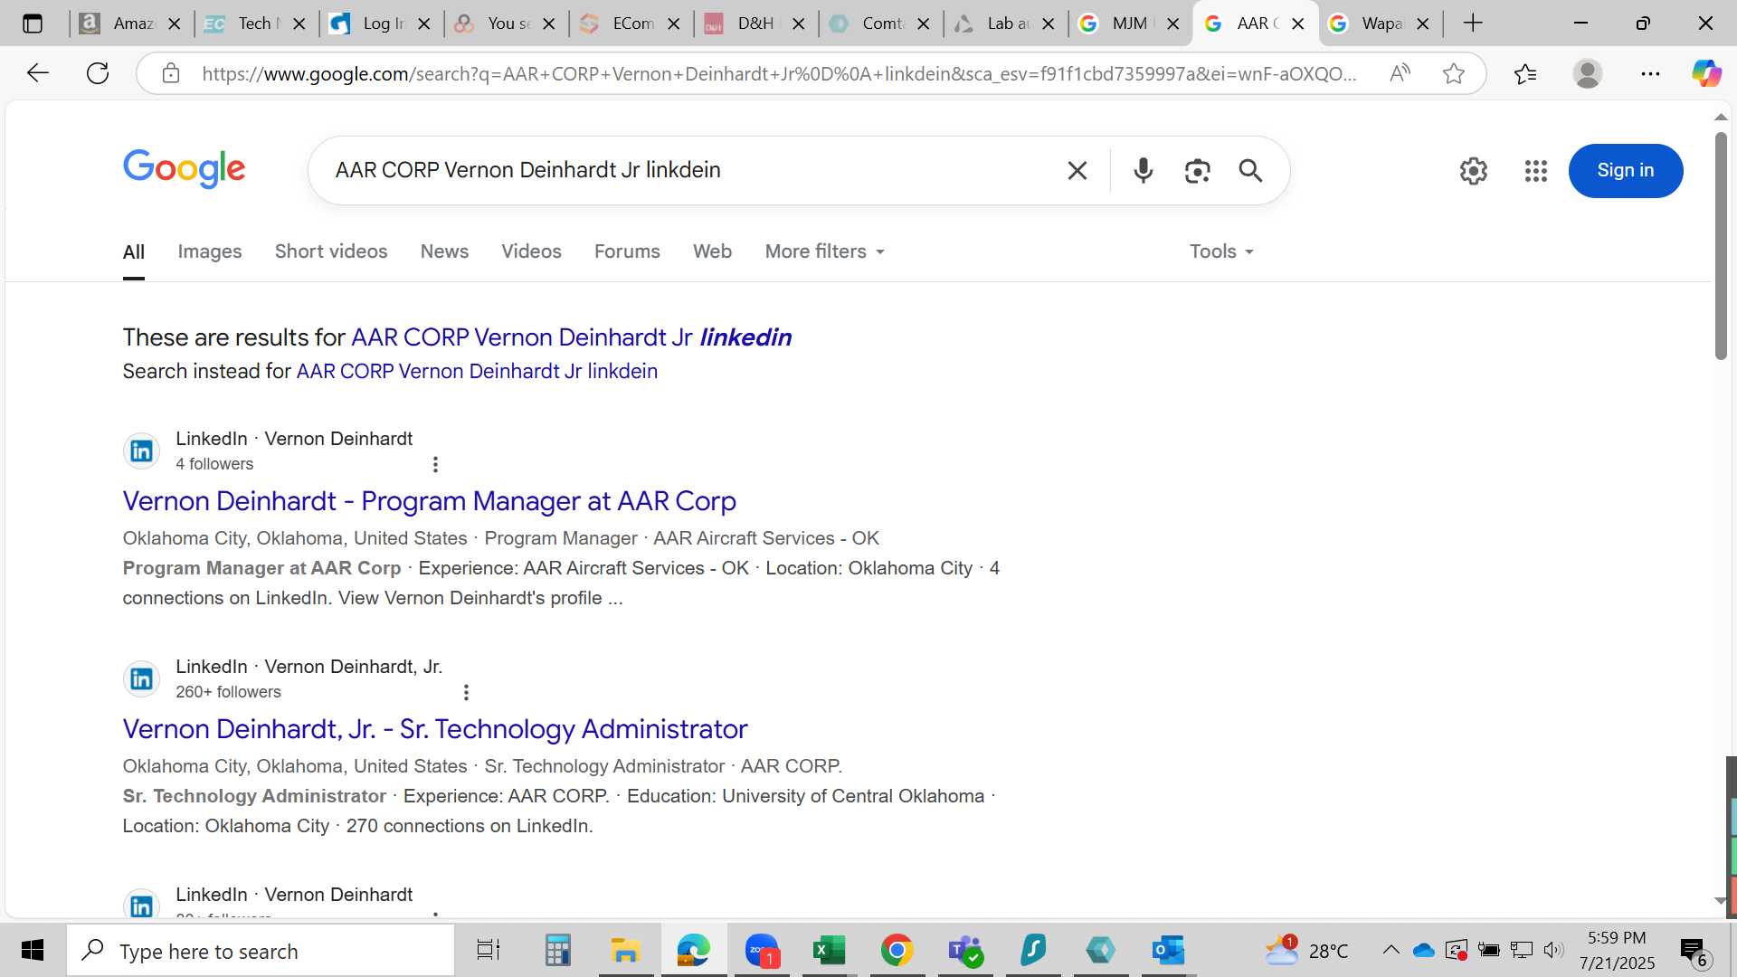Click the Google logo
This screenshot has height=977, width=1737.
[185, 169]
